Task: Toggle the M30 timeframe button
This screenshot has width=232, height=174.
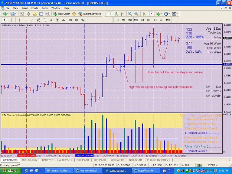Action: click(136, 20)
